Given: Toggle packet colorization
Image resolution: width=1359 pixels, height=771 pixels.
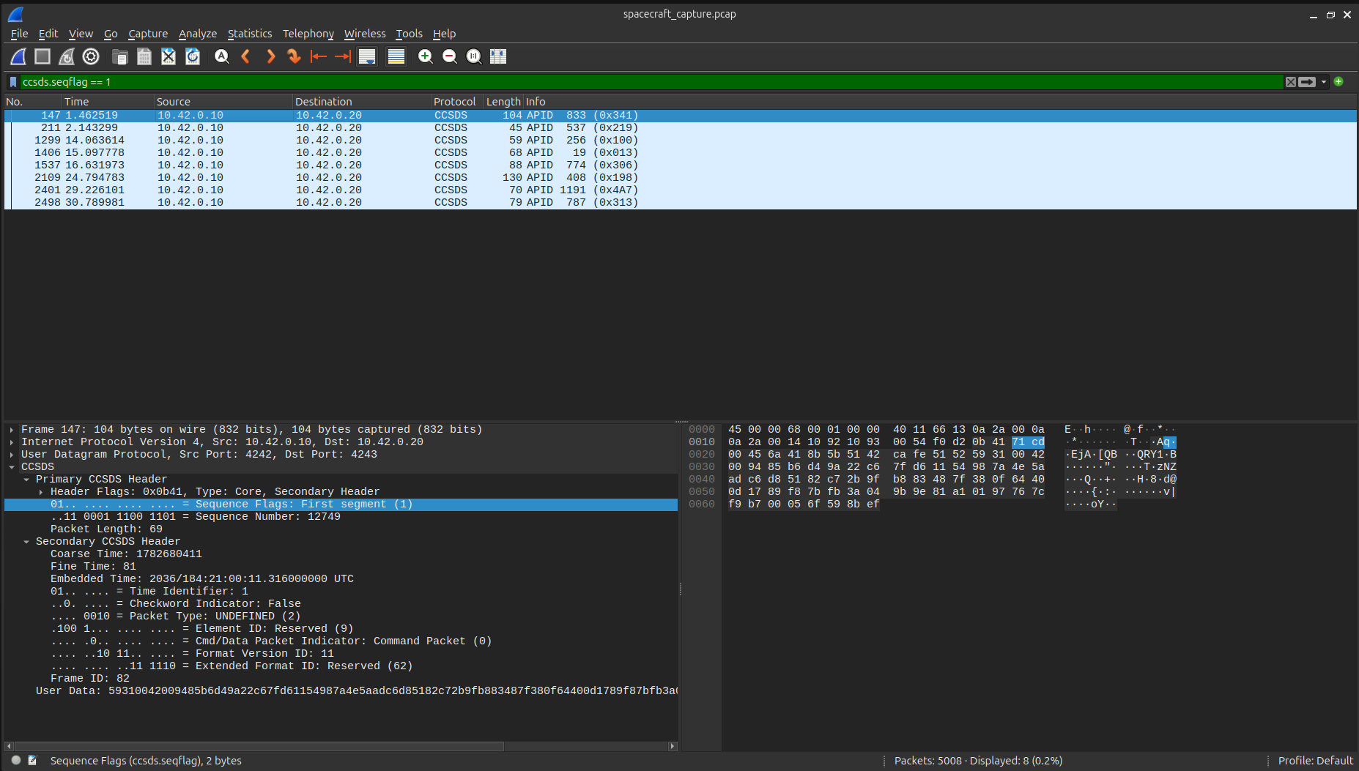Looking at the screenshot, I should point(396,56).
